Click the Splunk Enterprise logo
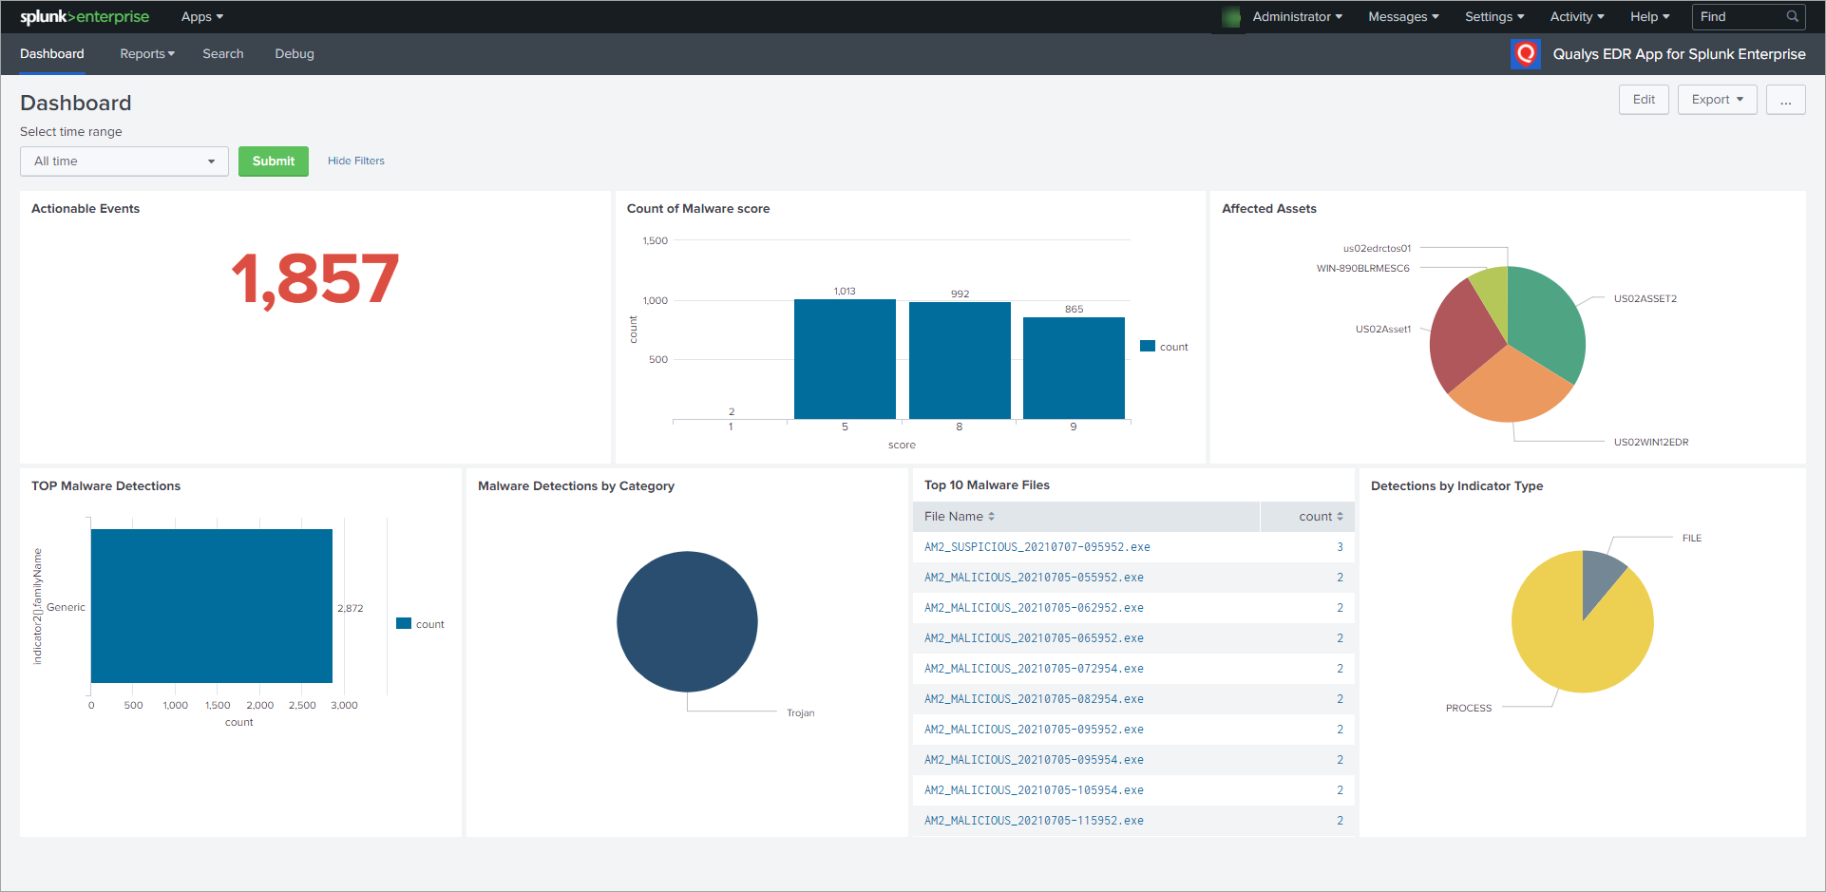Viewport: 1826px width, 892px height. point(84,16)
